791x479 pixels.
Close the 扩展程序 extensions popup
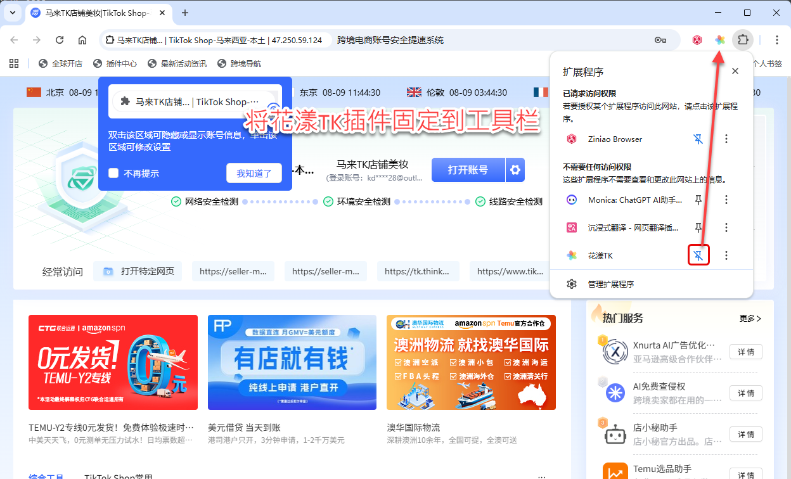pos(735,72)
